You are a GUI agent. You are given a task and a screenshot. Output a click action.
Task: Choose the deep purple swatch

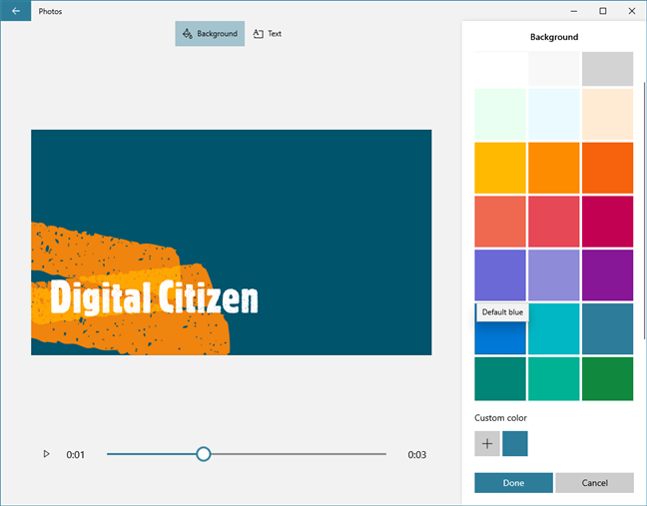point(607,275)
